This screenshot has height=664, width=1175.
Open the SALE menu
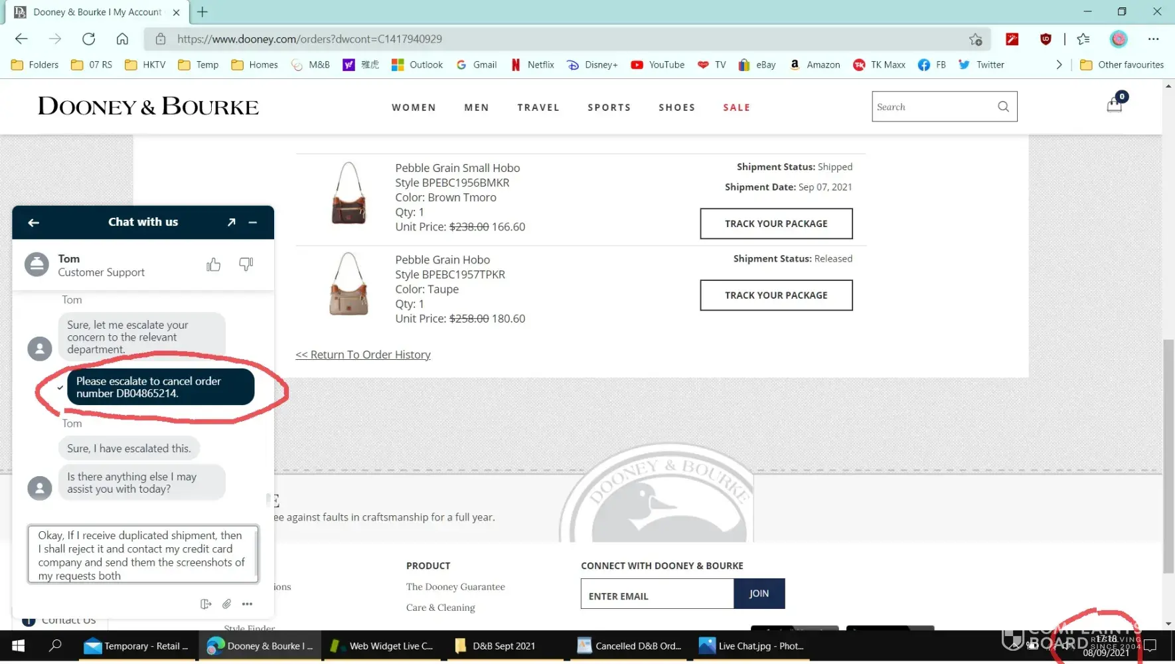tap(737, 108)
